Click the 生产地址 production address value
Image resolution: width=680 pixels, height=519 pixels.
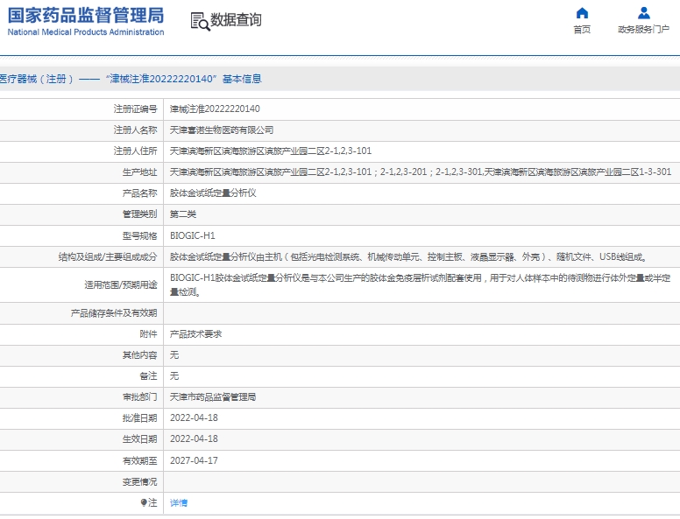pyautogui.click(x=421, y=172)
